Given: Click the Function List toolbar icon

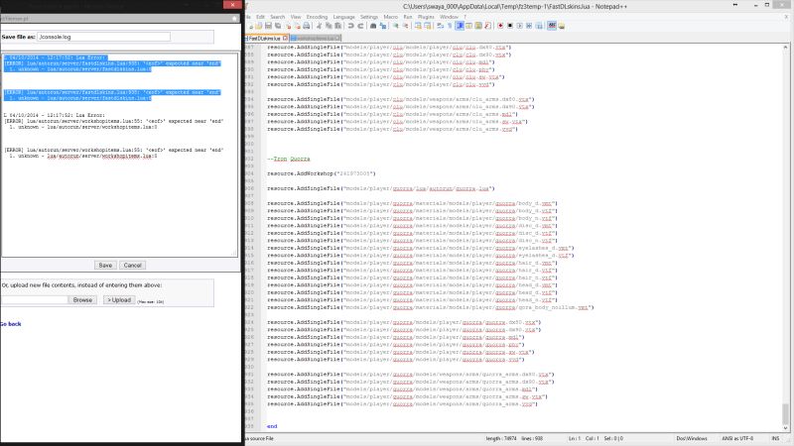Looking at the screenshot, I should point(487,26).
